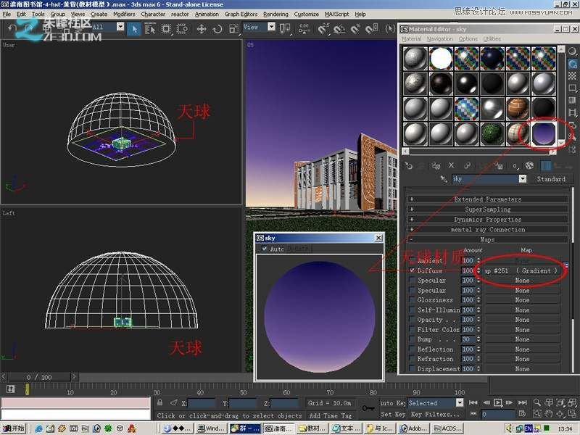Expand the SuperSampling rollout
The width and height of the screenshot is (580, 435).
(x=487, y=209)
